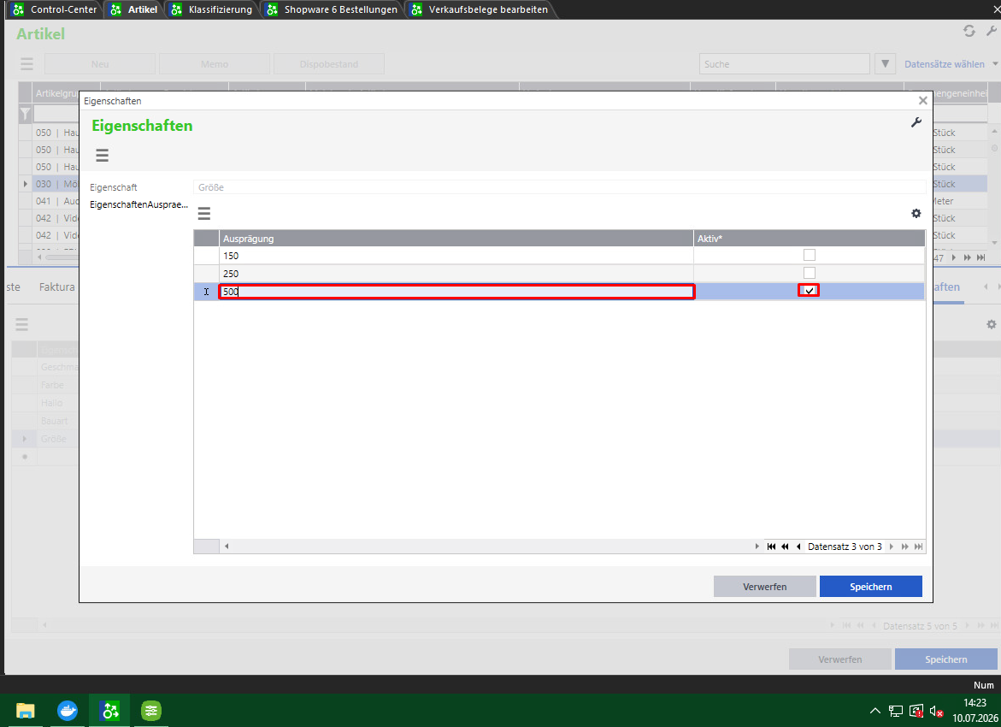Go to previous record in dialog navigator
The width and height of the screenshot is (1001, 727).
click(x=798, y=547)
